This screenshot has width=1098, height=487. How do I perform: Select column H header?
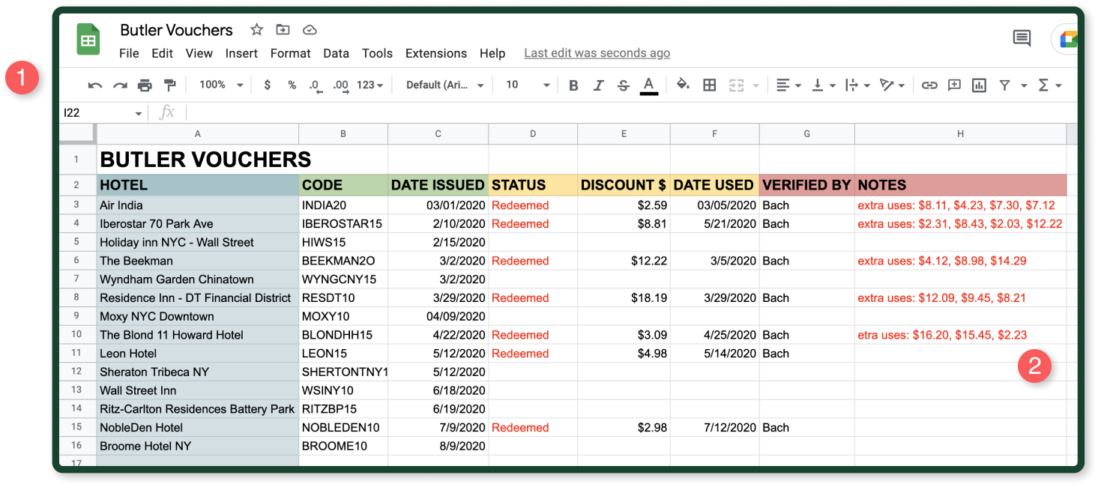click(960, 134)
